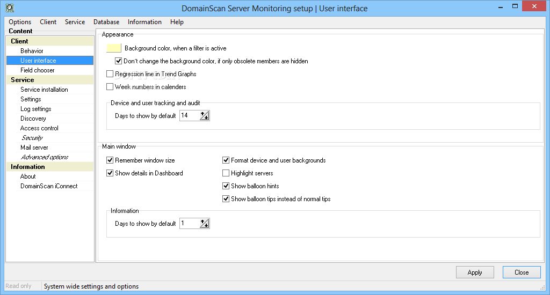
Task: Open the Information menu
Action: click(x=144, y=21)
